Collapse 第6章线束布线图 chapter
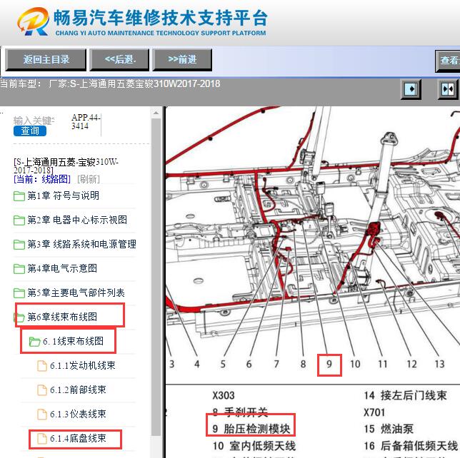Viewport: 460px width, 458px height. point(62,317)
